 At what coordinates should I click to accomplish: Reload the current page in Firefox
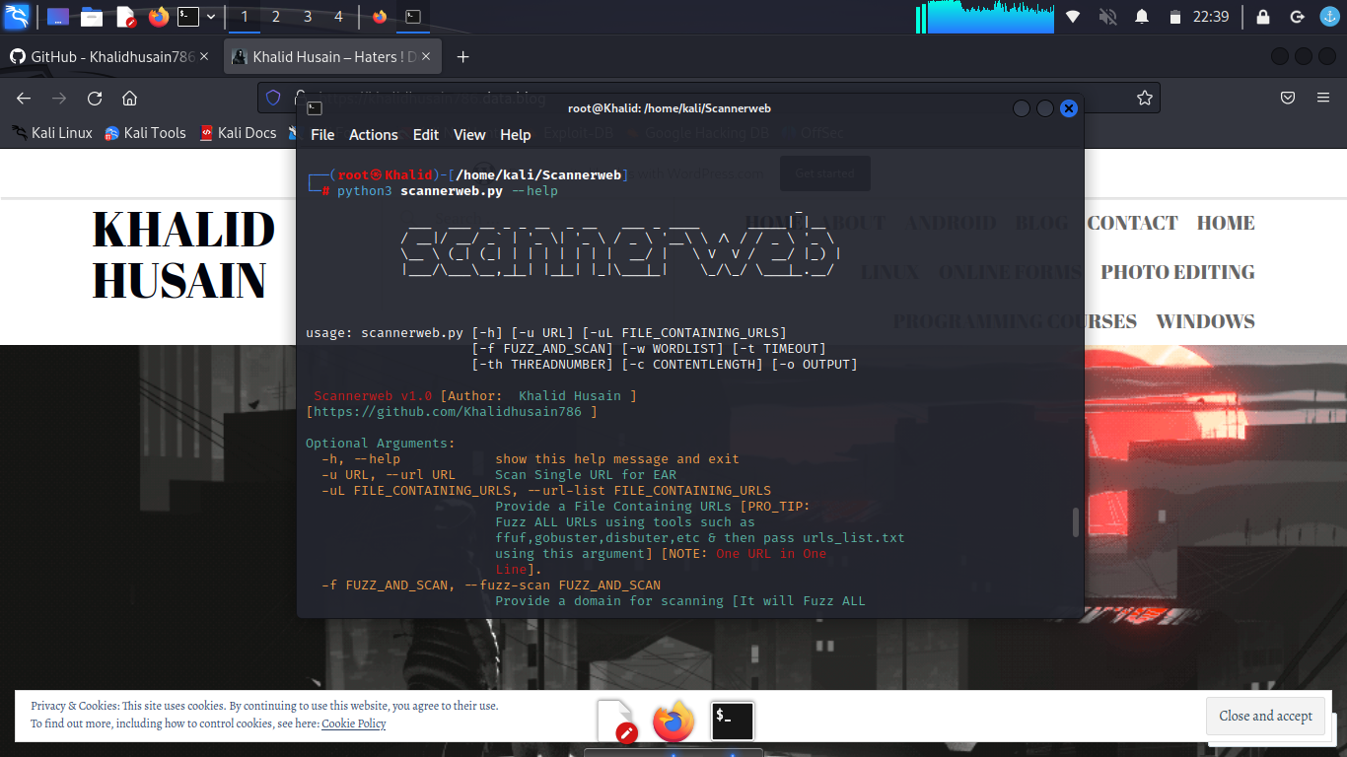(x=95, y=98)
